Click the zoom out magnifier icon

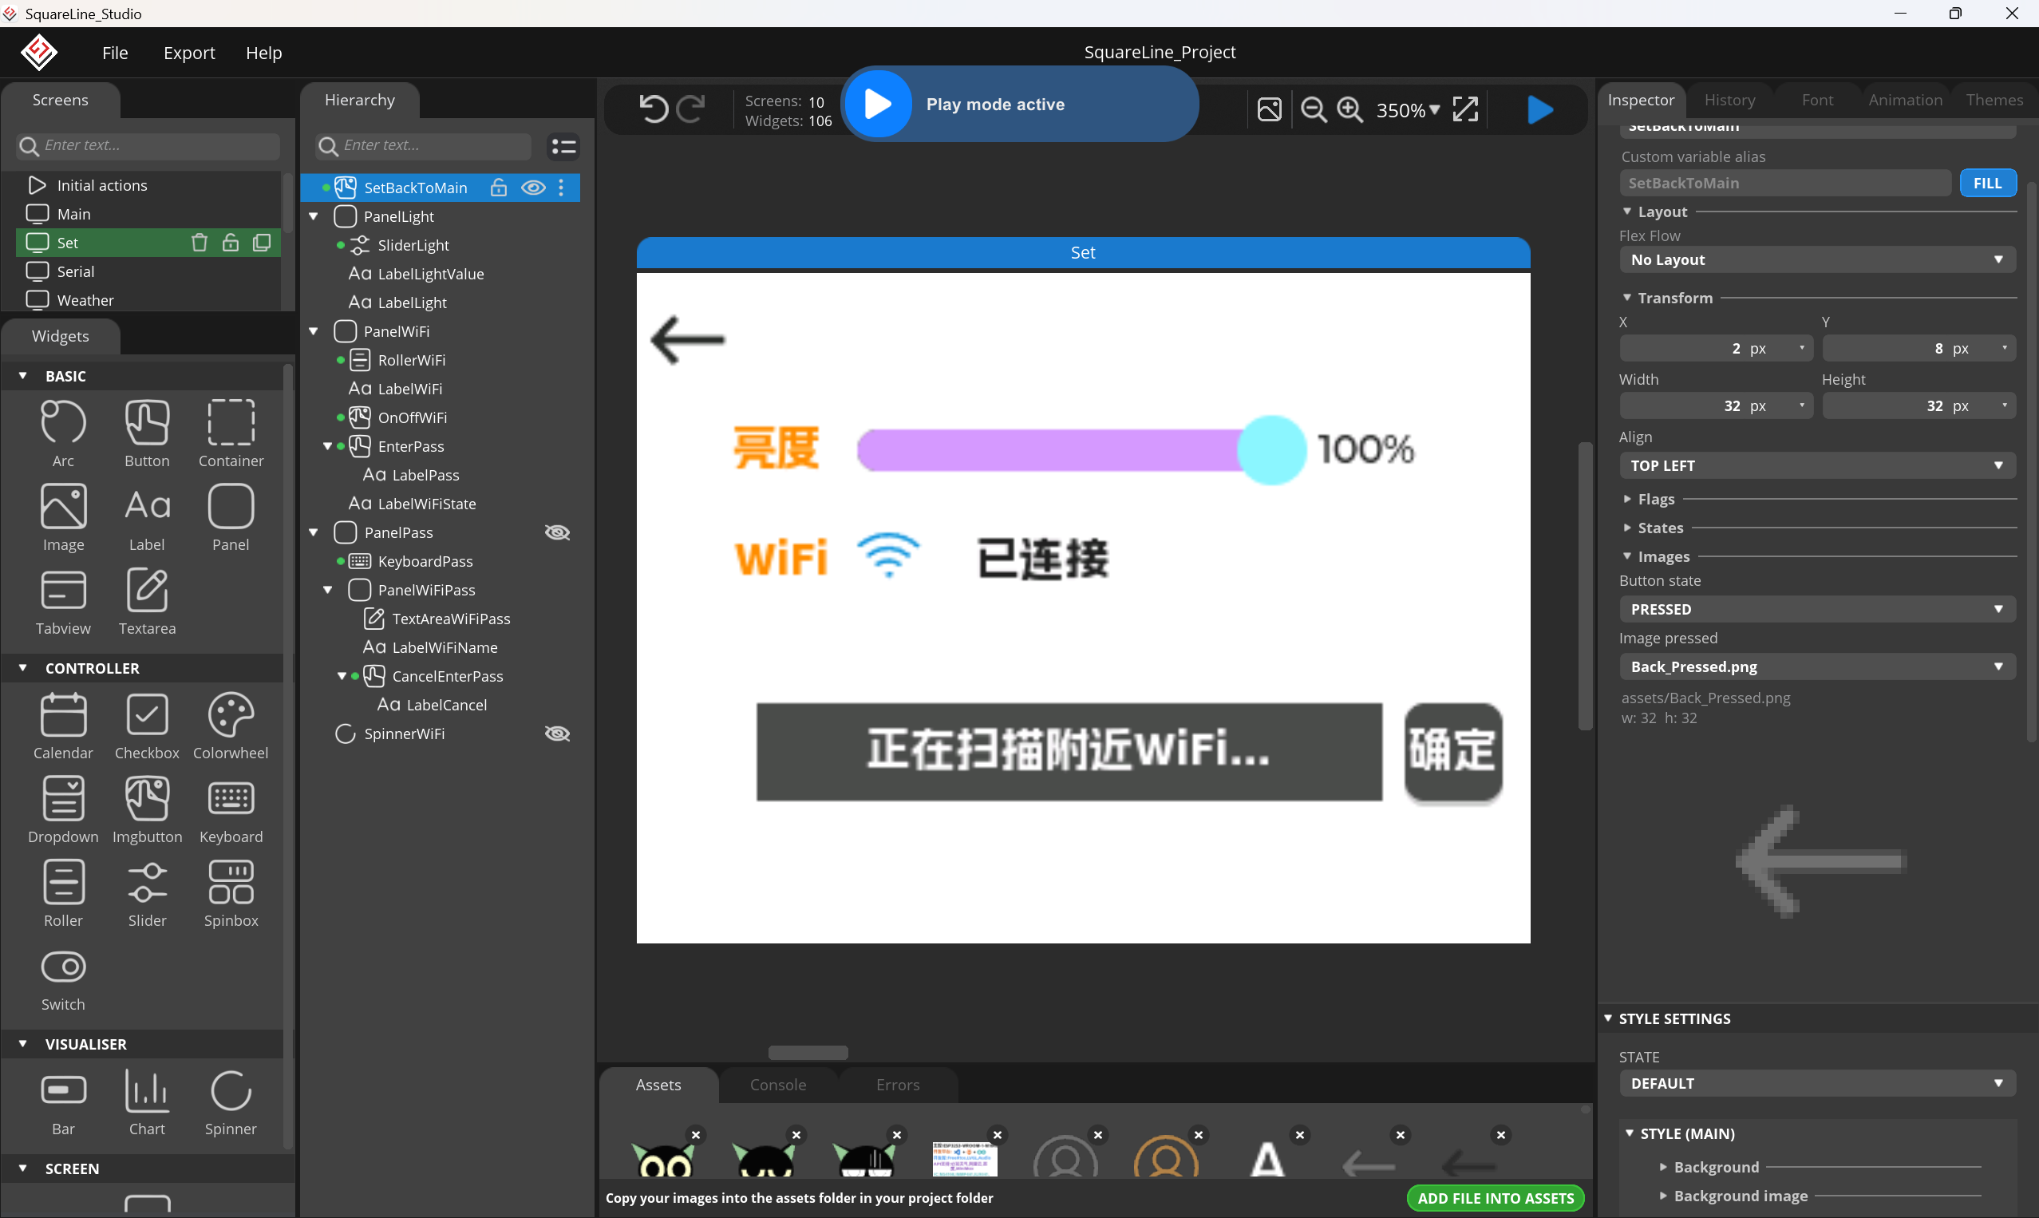click(x=1313, y=109)
